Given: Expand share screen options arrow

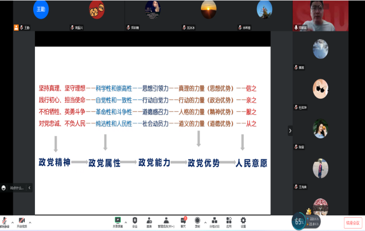Looking at the screenshot, I should pos(125,223).
